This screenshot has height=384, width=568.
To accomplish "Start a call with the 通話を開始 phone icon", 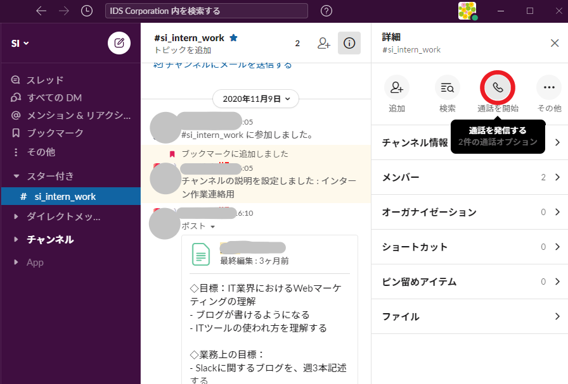I will (x=498, y=87).
